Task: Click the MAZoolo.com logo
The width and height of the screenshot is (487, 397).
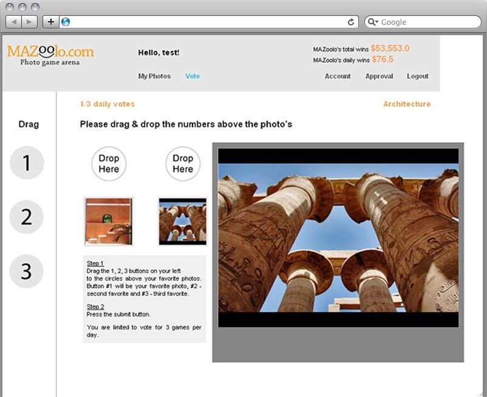Action: coord(50,54)
